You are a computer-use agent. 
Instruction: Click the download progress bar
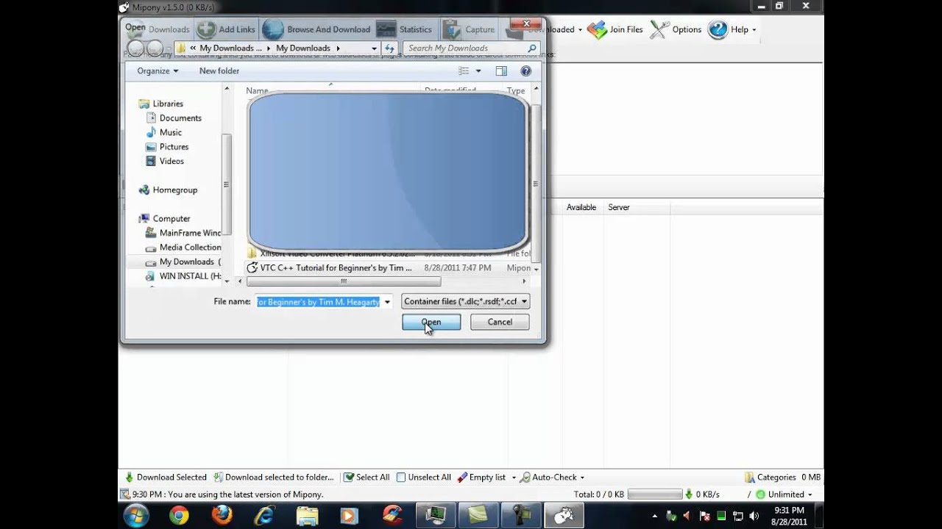[654, 494]
